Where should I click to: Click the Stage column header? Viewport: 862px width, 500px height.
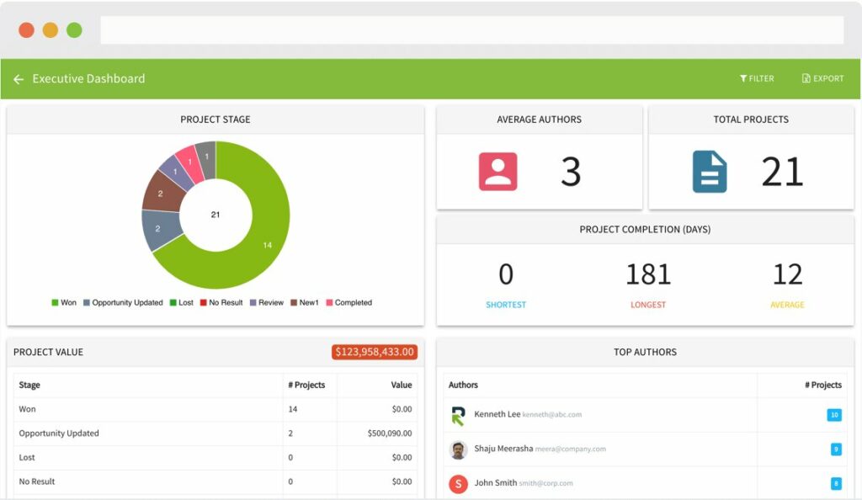pos(29,385)
